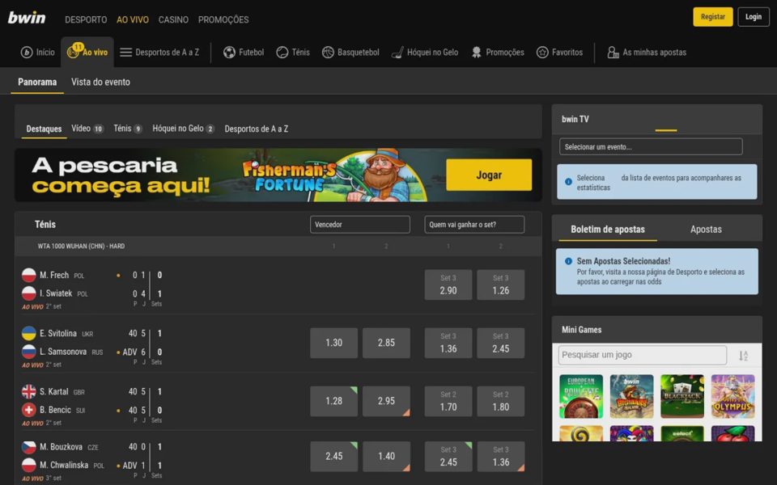Open CASINO in top menu
Image resolution: width=777 pixels, height=485 pixels.
[x=173, y=19]
